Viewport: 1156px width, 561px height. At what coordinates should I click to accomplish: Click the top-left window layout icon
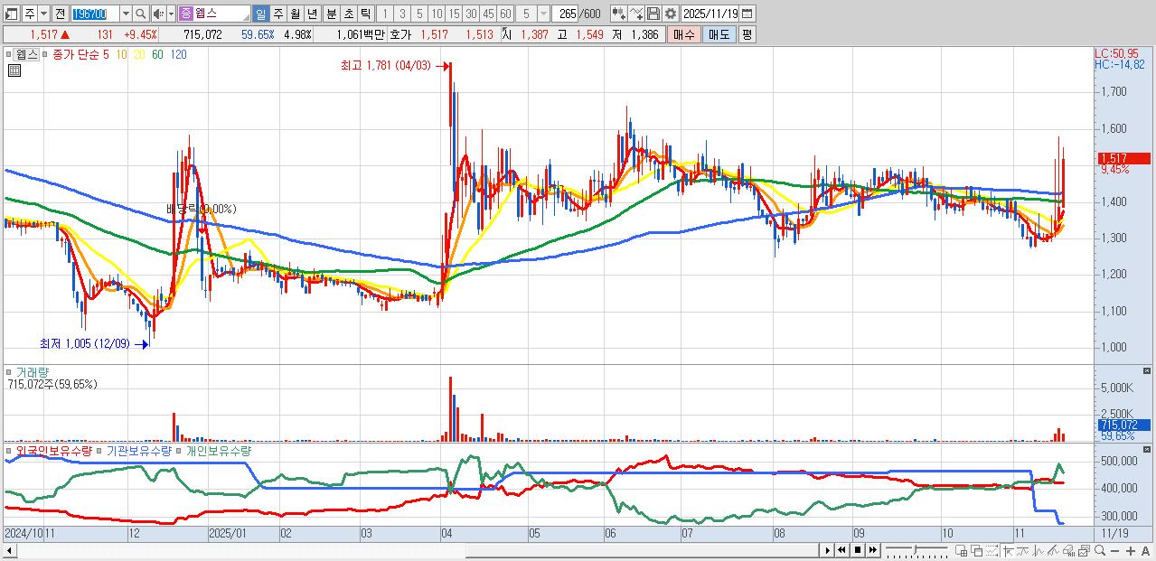(x=11, y=14)
